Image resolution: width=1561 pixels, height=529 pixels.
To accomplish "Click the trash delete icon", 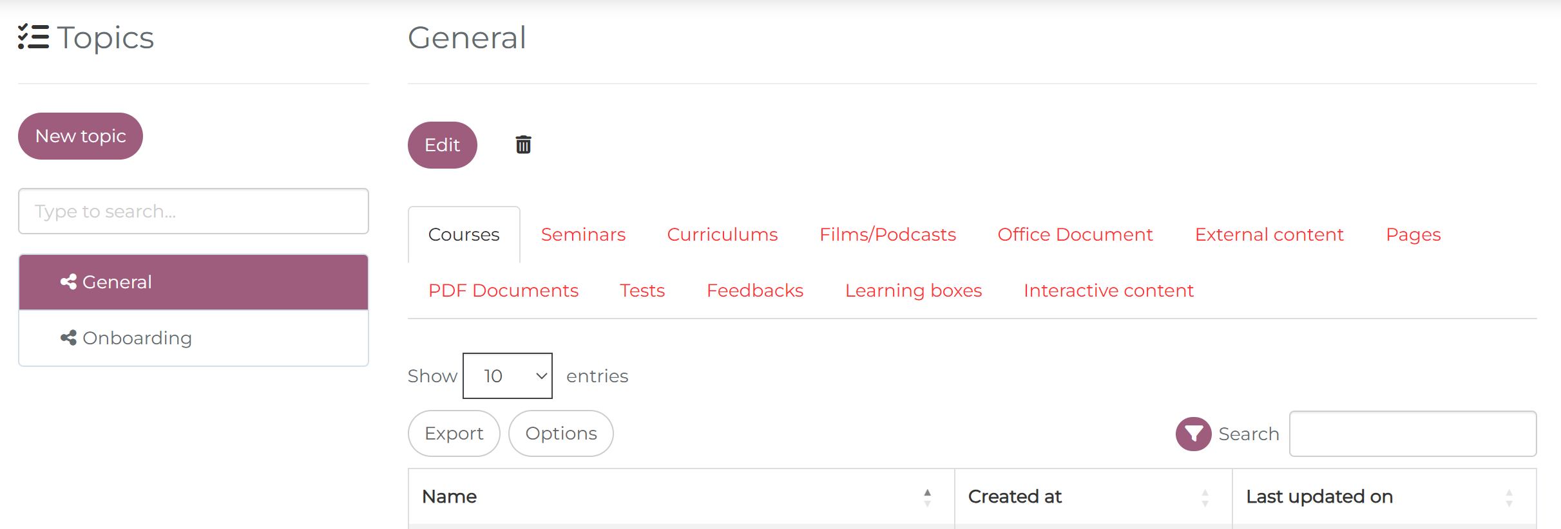I will [x=523, y=145].
